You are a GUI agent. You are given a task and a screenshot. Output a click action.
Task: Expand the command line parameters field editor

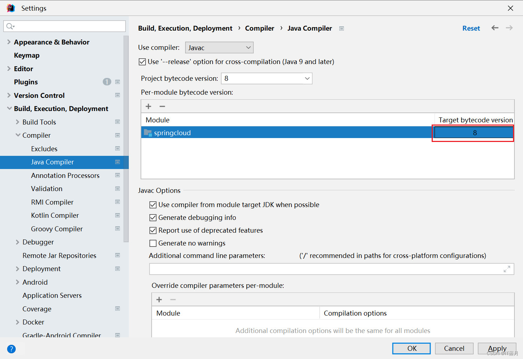(507, 269)
